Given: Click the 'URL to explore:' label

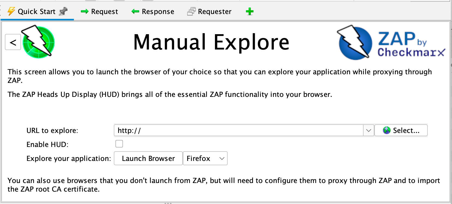Looking at the screenshot, I should [x=52, y=131].
